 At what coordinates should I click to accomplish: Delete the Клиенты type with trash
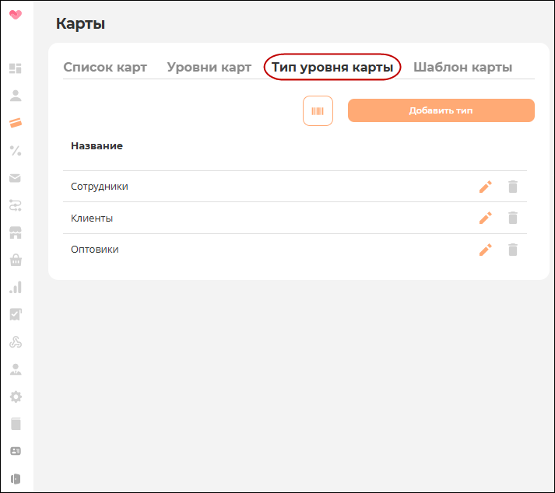513,218
